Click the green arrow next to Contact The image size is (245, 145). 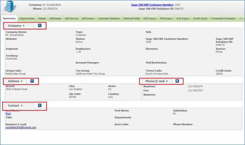[22, 106]
